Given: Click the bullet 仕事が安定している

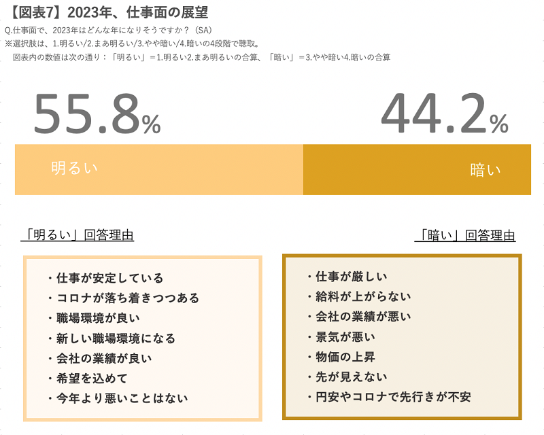Looking at the screenshot, I should (x=105, y=278).
